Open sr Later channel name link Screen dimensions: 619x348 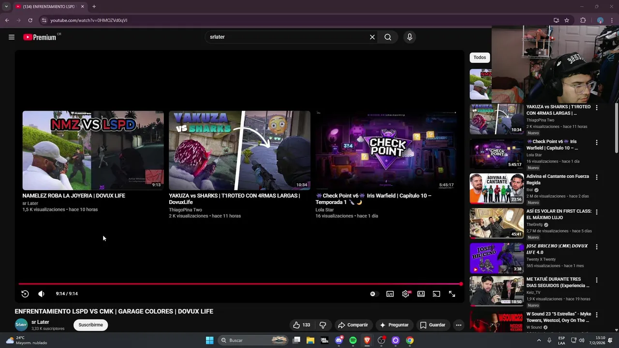pyautogui.click(x=40, y=322)
